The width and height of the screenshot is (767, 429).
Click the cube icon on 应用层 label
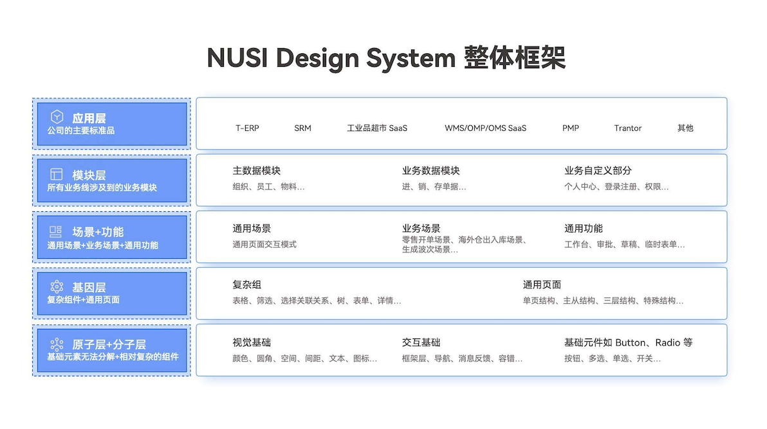tap(57, 117)
